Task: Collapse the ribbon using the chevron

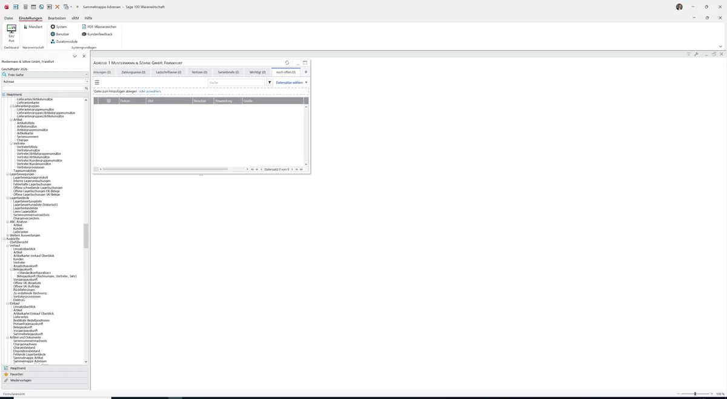Action: [x=720, y=46]
